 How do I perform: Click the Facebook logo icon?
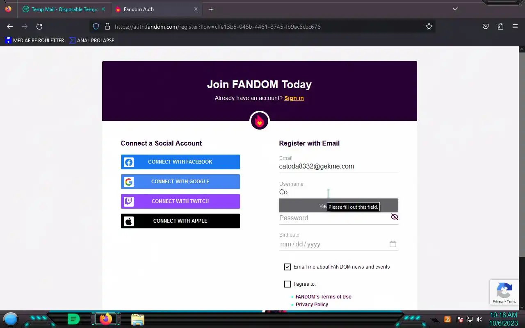click(129, 162)
